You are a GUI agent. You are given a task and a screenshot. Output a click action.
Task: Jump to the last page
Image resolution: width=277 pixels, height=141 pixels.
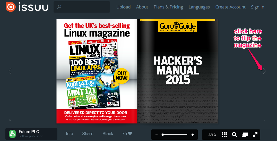point(264,120)
